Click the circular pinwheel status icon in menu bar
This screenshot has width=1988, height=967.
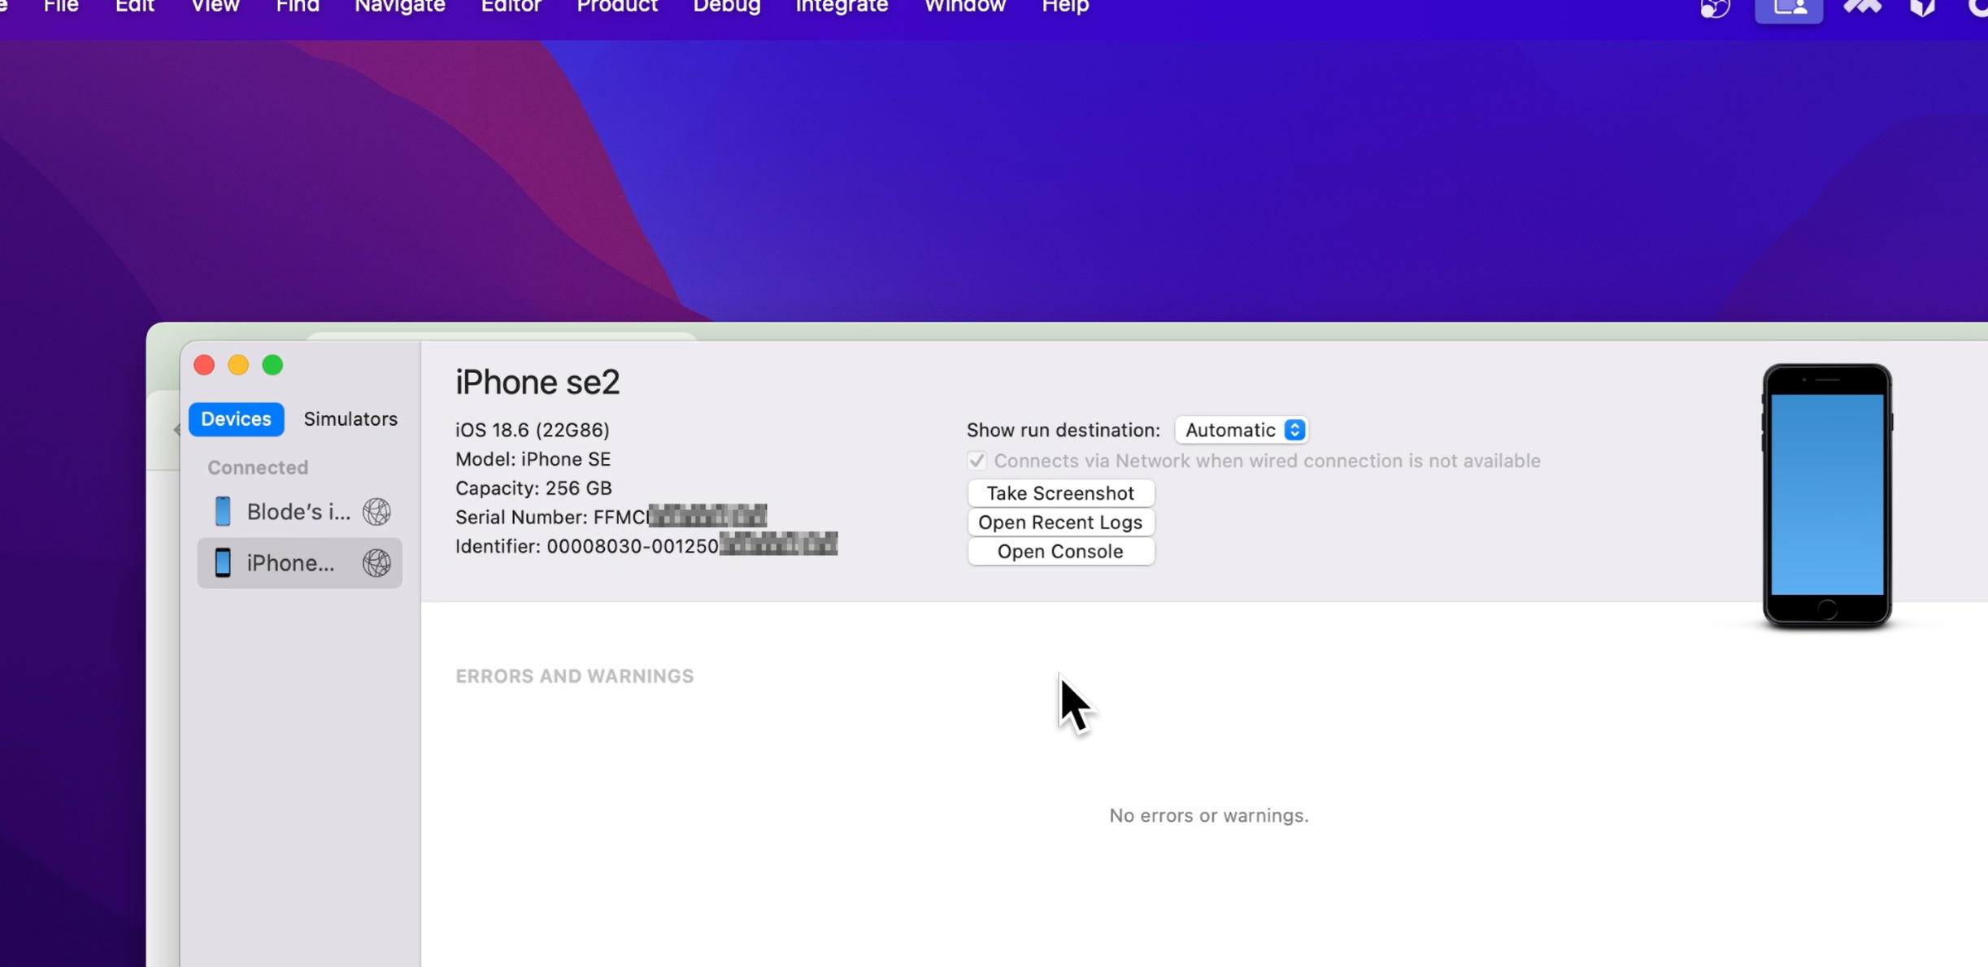click(1715, 8)
